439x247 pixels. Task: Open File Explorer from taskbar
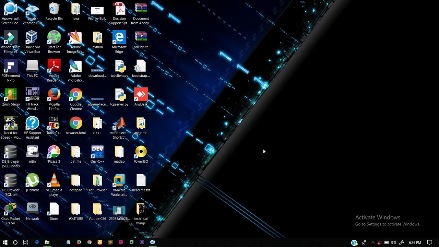tap(47, 242)
